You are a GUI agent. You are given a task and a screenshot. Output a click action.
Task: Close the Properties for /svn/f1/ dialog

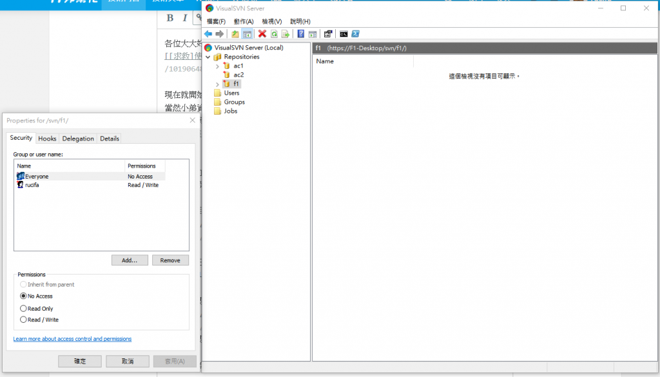click(192, 121)
